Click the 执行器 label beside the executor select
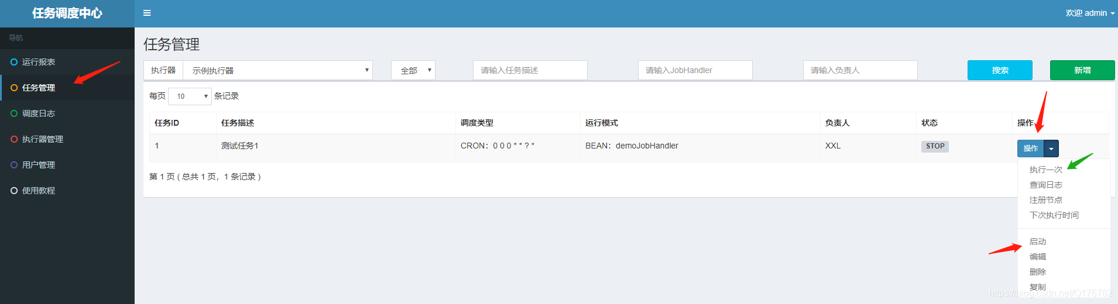The width and height of the screenshot is (1118, 304). (x=163, y=70)
